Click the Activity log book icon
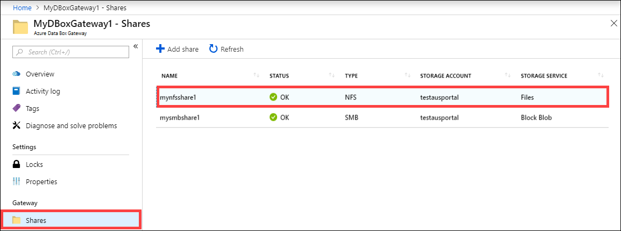Image resolution: width=621 pixels, height=231 pixels. click(x=16, y=92)
